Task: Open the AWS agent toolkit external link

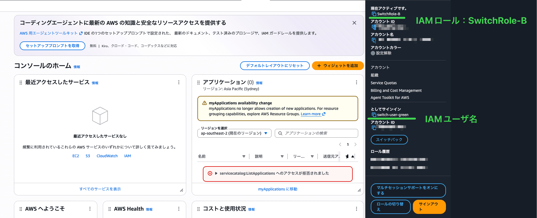Action: [51, 33]
